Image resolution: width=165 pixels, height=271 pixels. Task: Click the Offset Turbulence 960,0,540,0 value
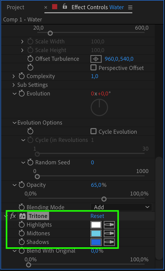(x=119, y=59)
